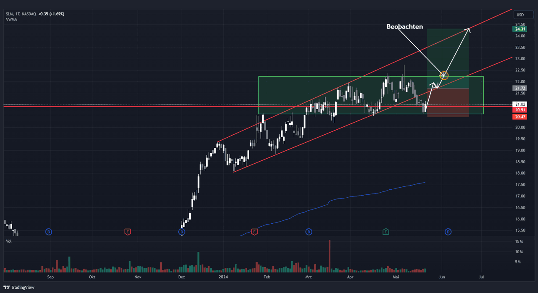Image resolution: width=538 pixels, height=293 pixels.
Task: Click the 24.50 price scale value
Action: (520, 24)
